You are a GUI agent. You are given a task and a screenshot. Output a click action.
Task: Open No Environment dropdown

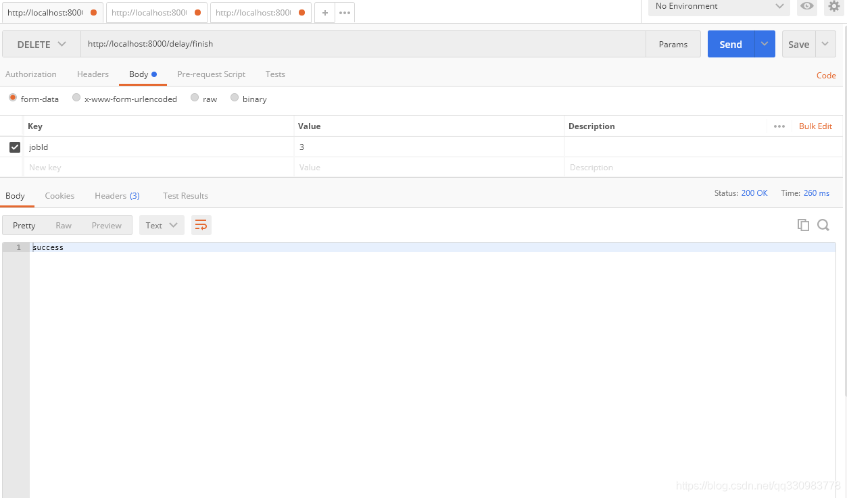[x=719, y=6]
